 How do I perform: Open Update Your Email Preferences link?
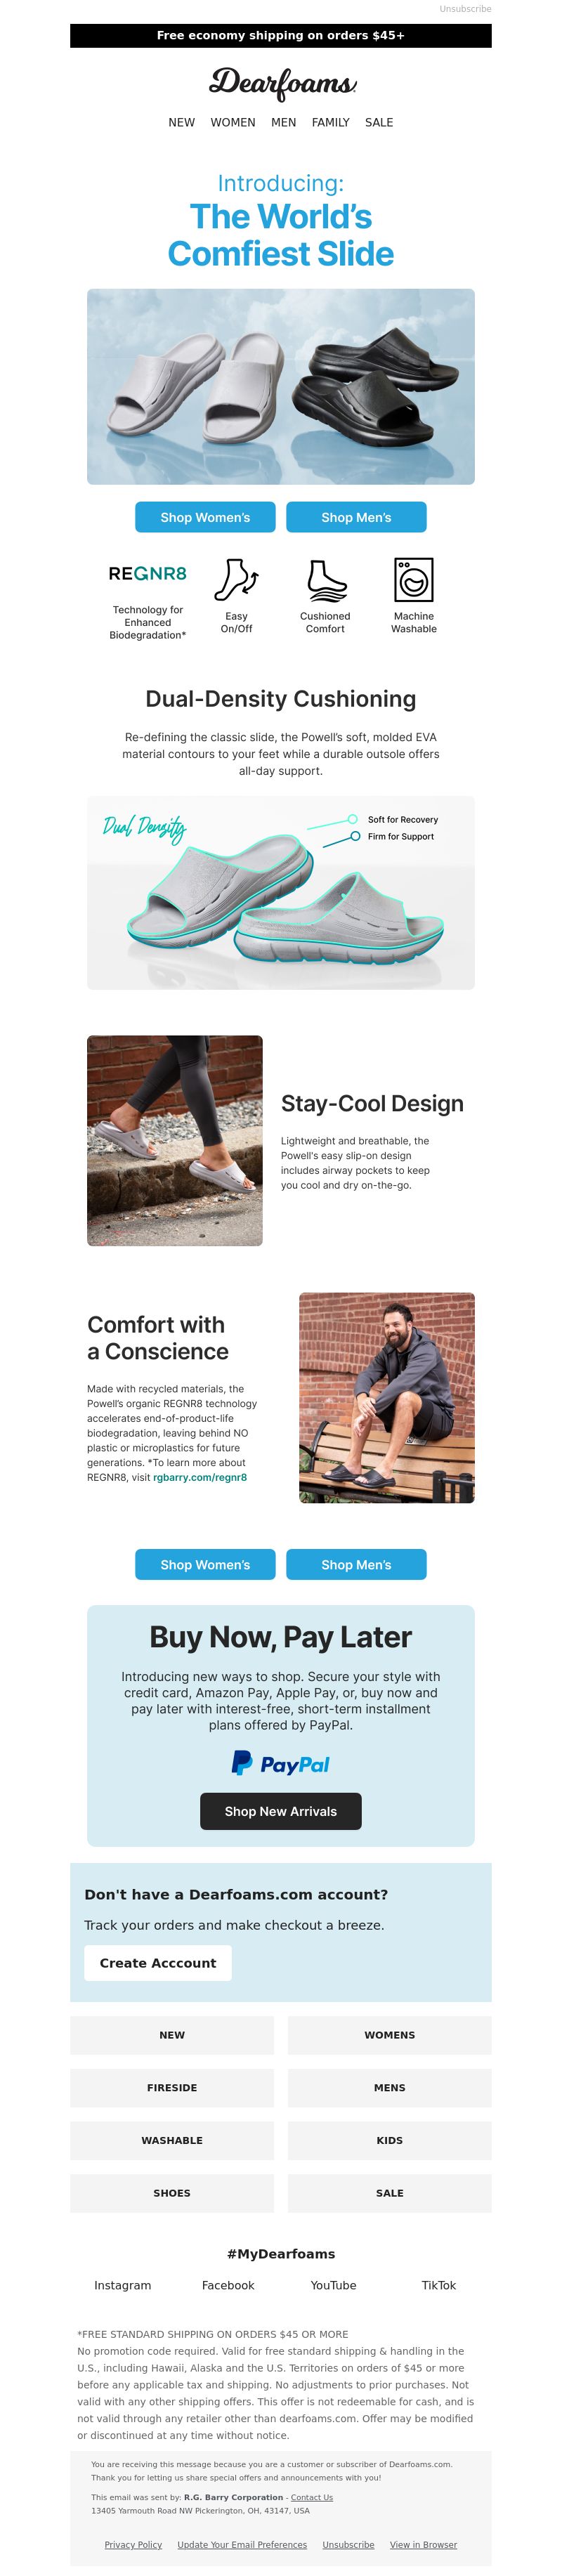[242, 2545]
